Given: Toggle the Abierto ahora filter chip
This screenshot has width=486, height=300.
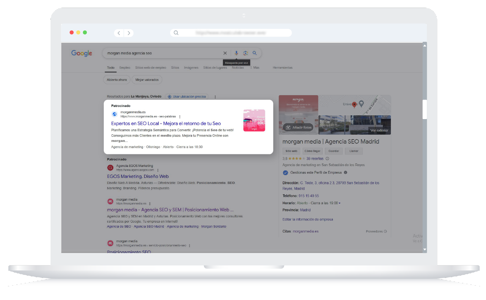Looking at the screenshot, I should (x=117, y=80).
